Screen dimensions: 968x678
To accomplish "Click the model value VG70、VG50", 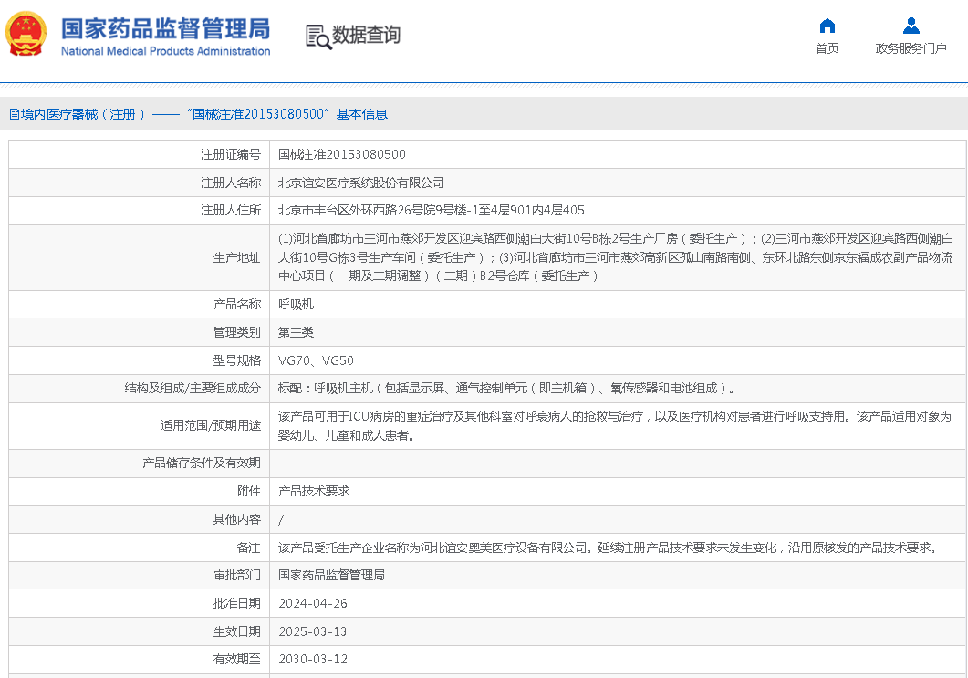I will [x=316, y=360].
